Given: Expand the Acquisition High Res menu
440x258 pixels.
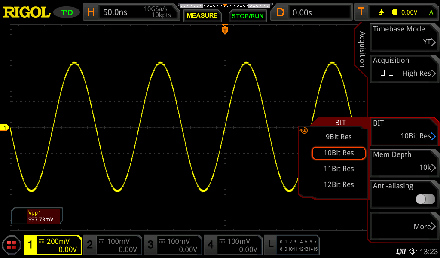Looking at the screenshot, I should tap(404, 68).
